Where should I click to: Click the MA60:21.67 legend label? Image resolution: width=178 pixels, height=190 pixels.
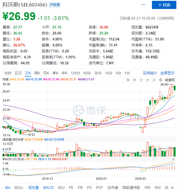pyautogui.click(x=86, y=79)
